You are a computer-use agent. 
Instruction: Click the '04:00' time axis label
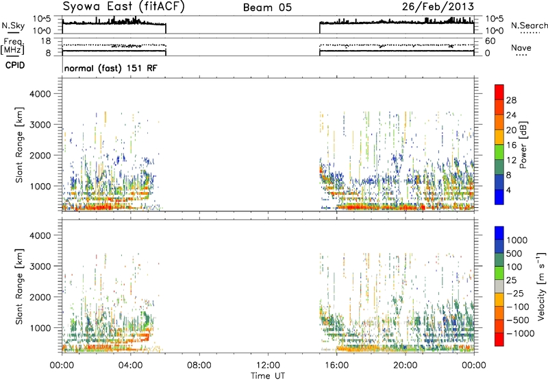pos(131,366)
